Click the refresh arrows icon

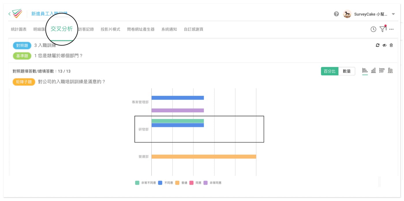[x=377, y=45]
